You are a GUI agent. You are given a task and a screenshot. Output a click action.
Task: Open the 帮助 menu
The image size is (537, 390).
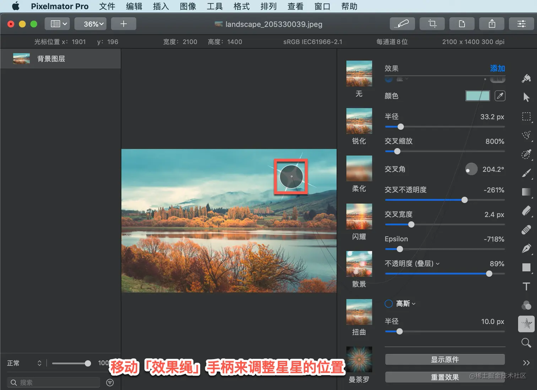coord(349,6)
